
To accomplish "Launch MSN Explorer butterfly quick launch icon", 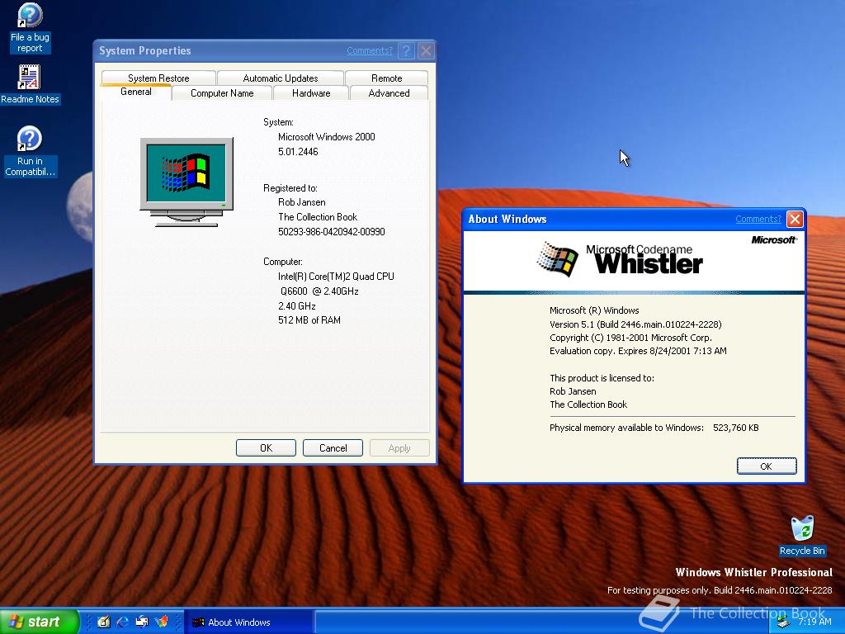I will pos(161,622).
